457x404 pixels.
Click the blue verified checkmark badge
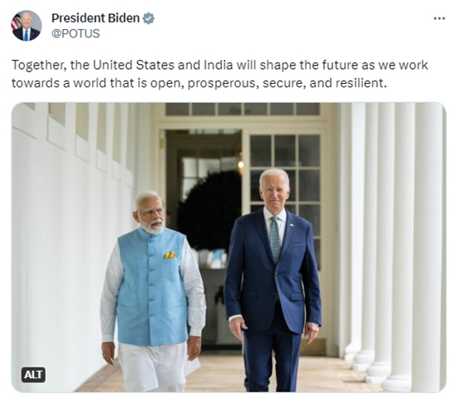click(149, 18)
